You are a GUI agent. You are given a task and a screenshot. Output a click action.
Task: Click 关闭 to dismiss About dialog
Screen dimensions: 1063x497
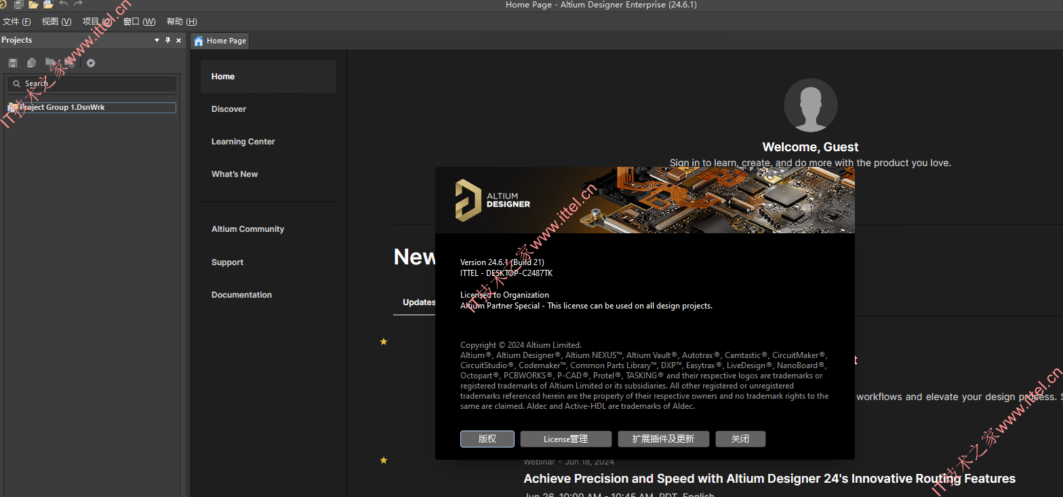(740, 439)
